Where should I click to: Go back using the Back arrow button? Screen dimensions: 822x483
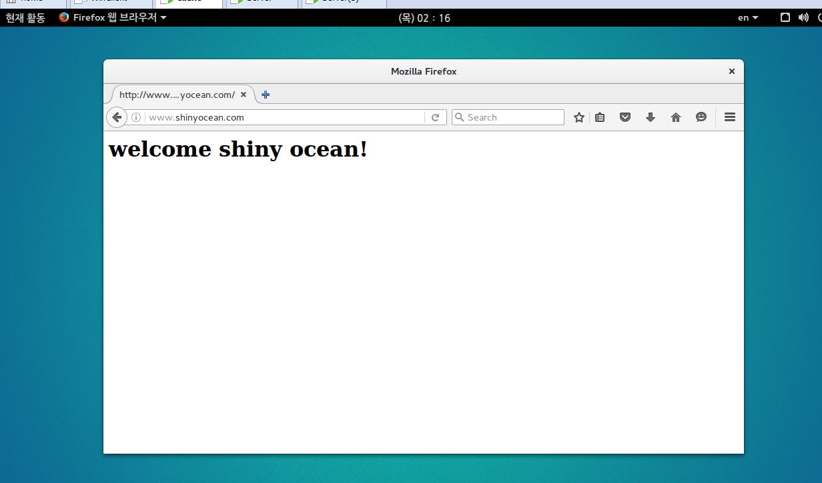(x=117, y=117)
